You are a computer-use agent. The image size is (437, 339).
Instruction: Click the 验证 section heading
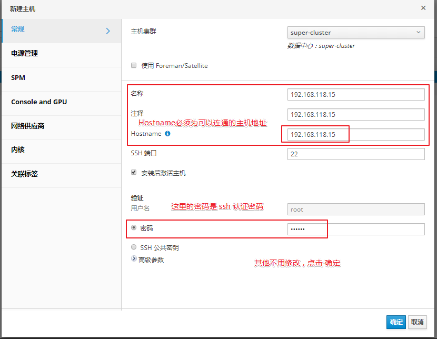click(137, 198)
